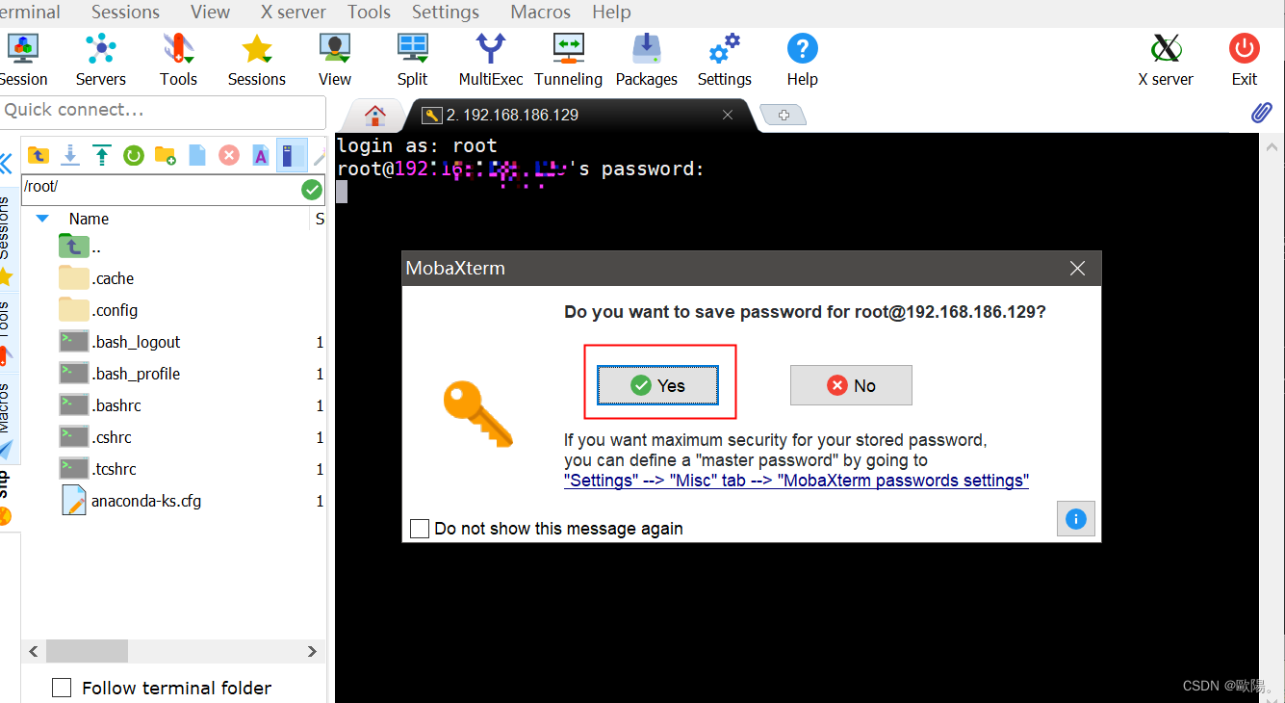The width and height of the screenshot is (1285, 703).
Task: Click Yes to save the password
Action: (658, 385)
